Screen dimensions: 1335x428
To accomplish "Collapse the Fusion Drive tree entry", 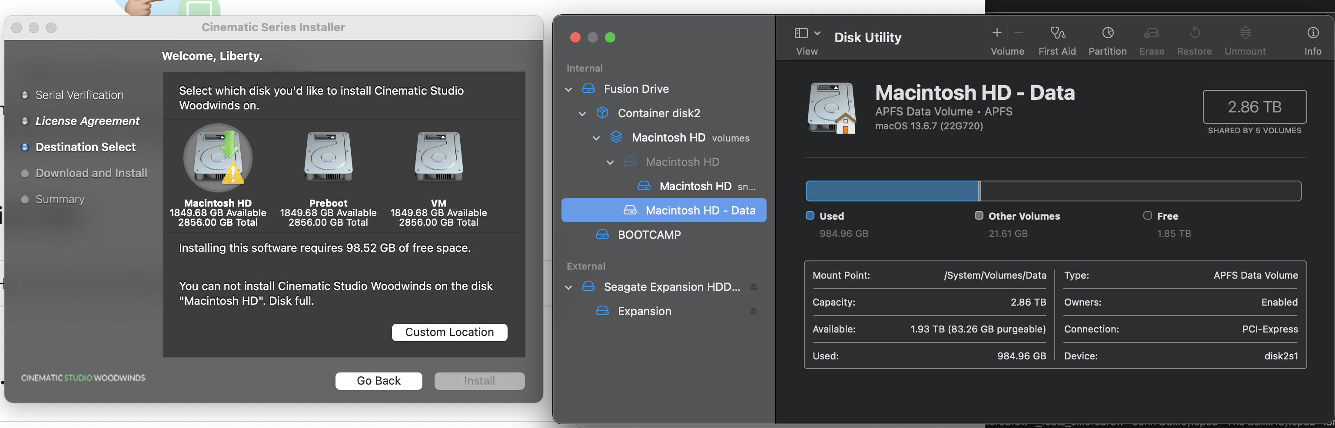I will (x=568, y=89).
